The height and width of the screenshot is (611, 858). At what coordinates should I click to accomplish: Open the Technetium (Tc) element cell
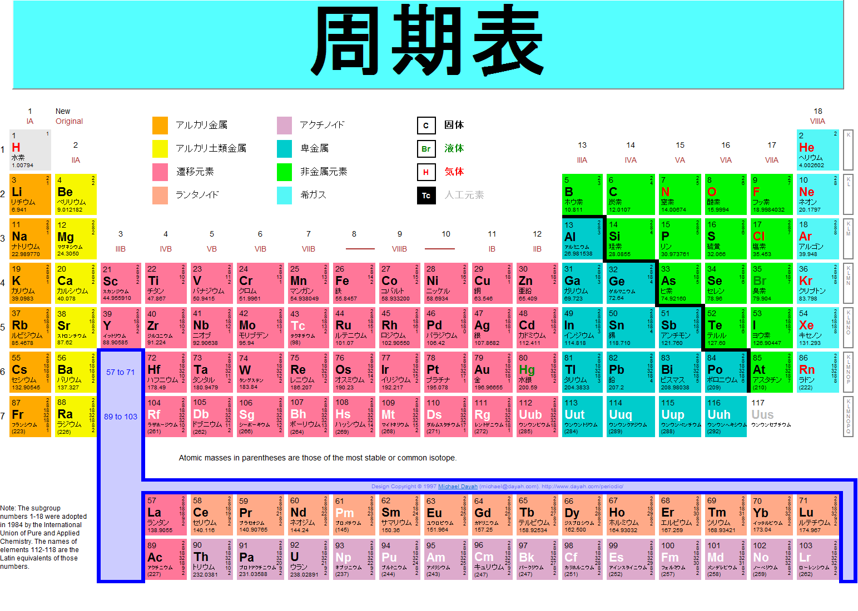tap(308, 328)
